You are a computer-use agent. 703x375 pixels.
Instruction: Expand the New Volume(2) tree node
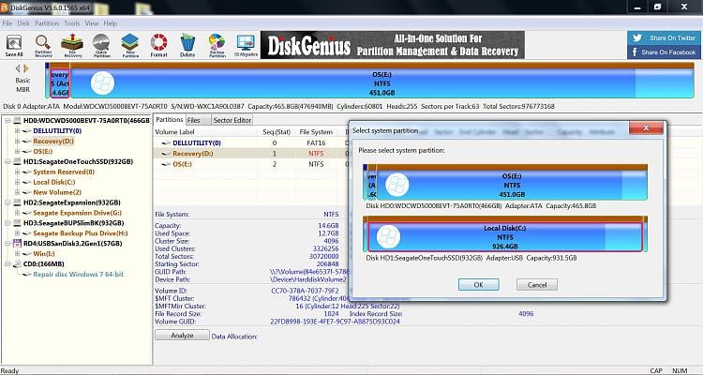18,192
